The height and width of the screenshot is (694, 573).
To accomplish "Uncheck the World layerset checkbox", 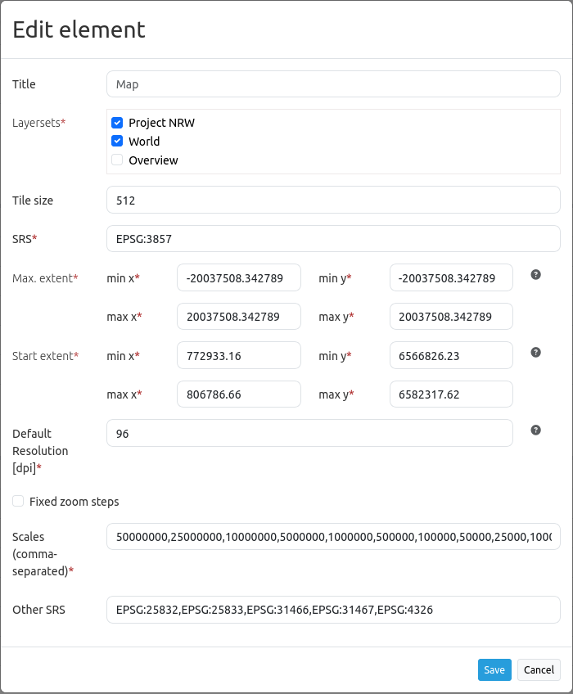I will pyautogui.click(x=117, y=141).
